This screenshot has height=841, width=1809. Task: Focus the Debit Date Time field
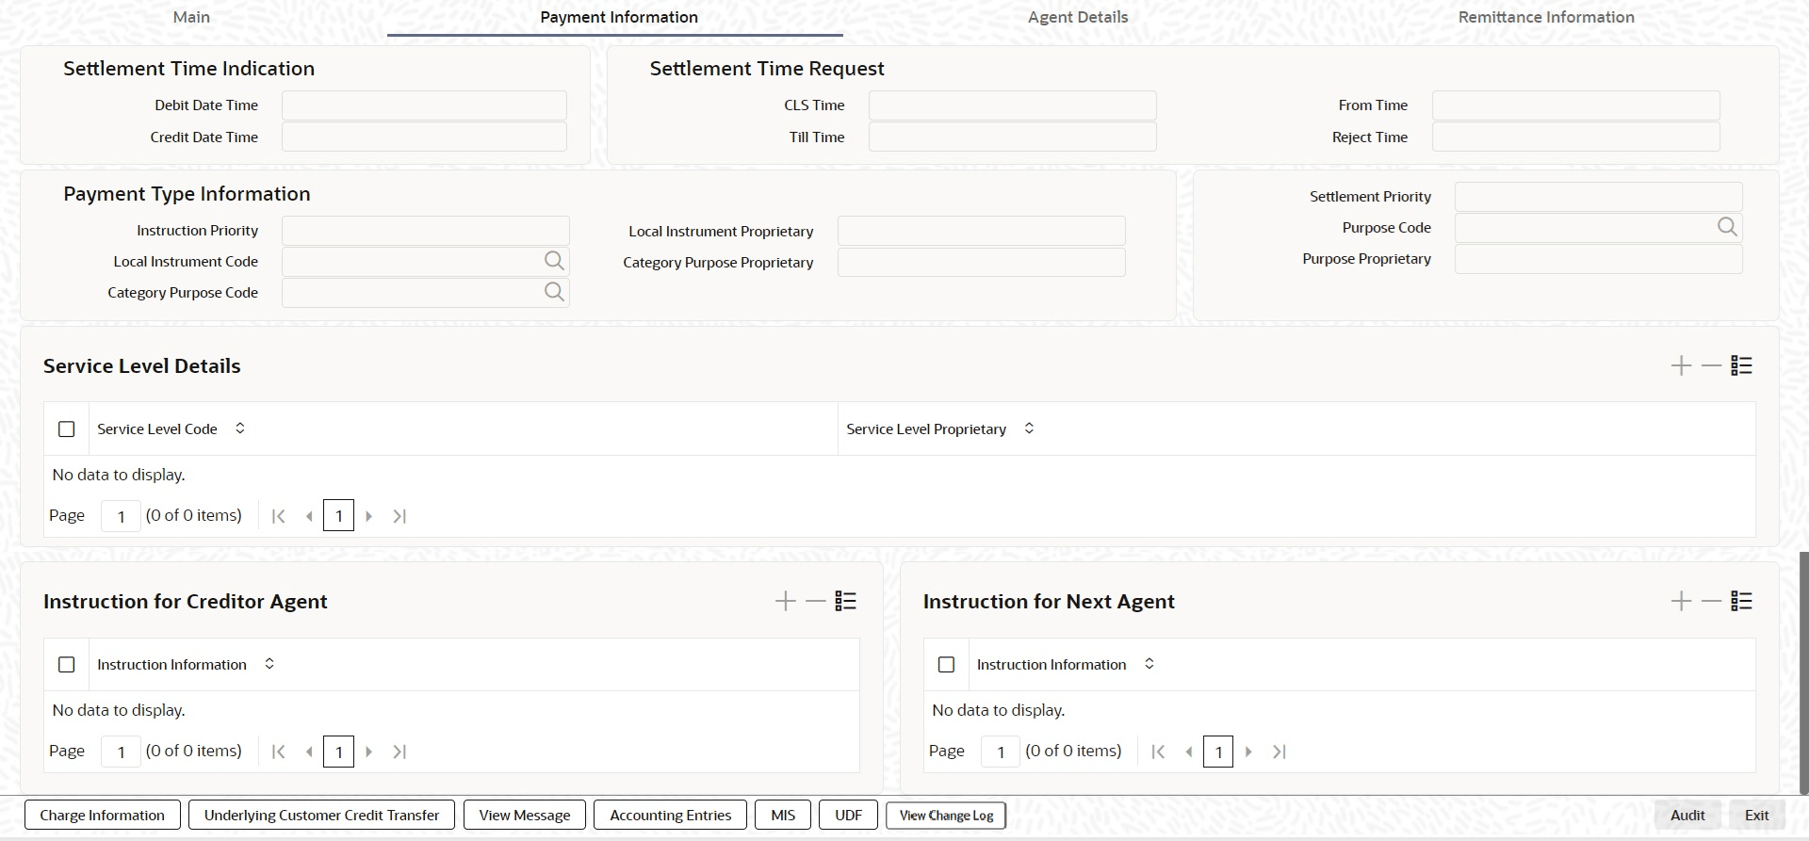[x=424, y=105]
